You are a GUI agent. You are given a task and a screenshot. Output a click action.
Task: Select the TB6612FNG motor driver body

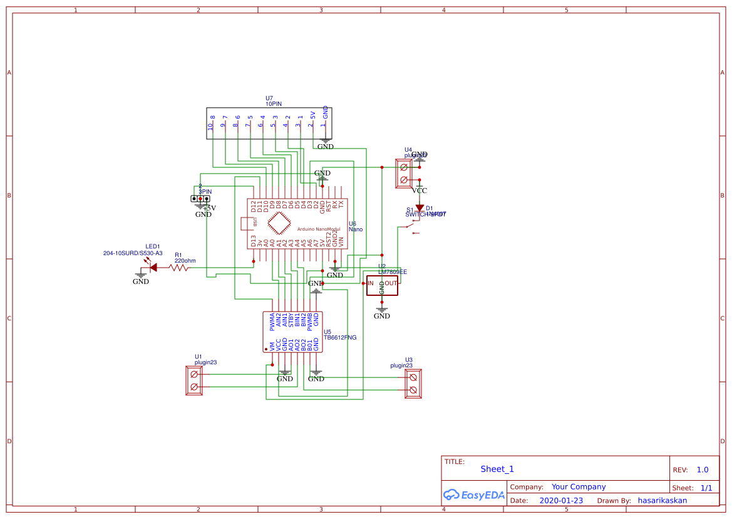tap(292, 332)
